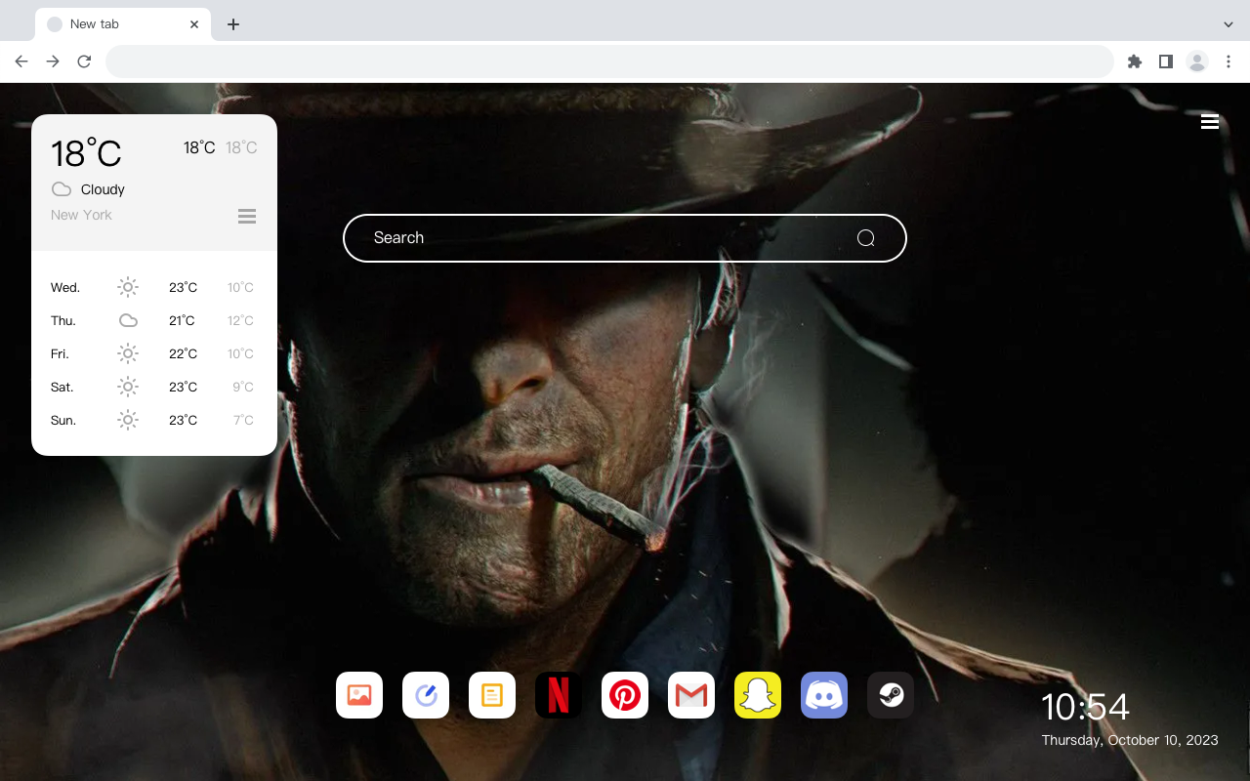Open the Chrome profile avatar
This screenshot has height=781, width=1250.
[x=1197, y=62]
